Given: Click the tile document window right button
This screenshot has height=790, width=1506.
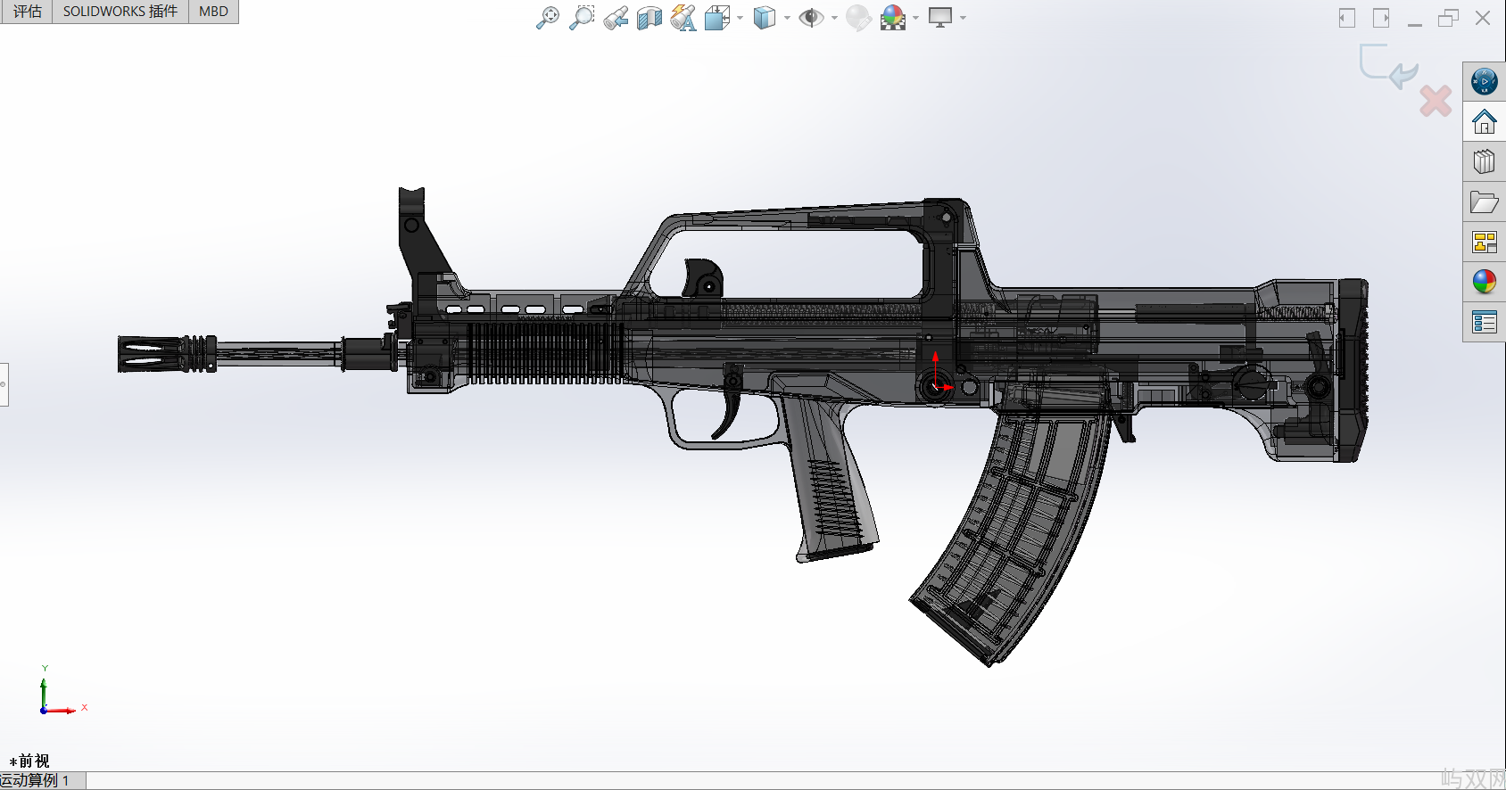Looking at the screenshot, I should 1381,18.
